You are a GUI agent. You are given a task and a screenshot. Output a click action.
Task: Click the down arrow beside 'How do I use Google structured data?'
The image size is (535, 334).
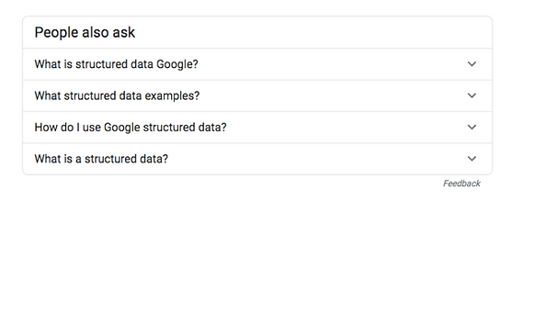tap(472, 127)
